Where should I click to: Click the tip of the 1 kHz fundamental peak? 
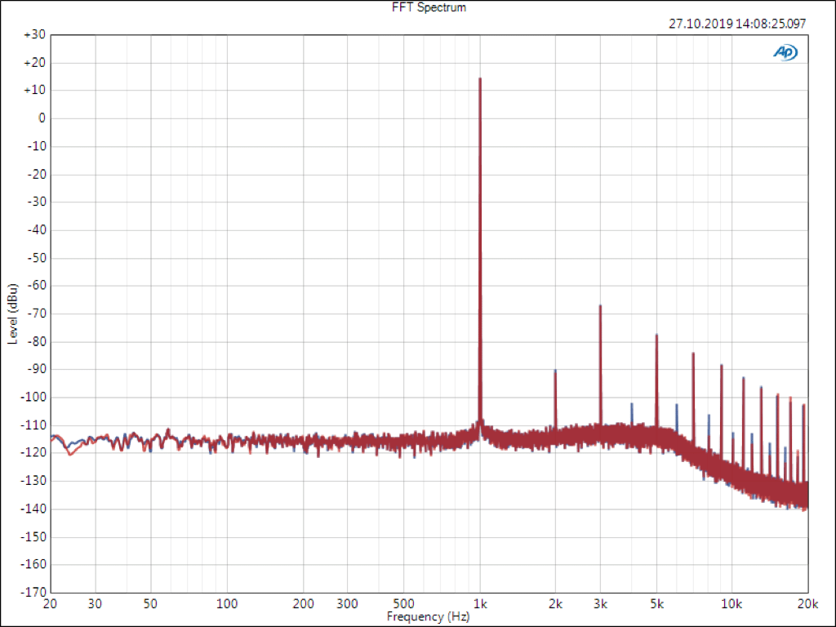pos(480,79)
